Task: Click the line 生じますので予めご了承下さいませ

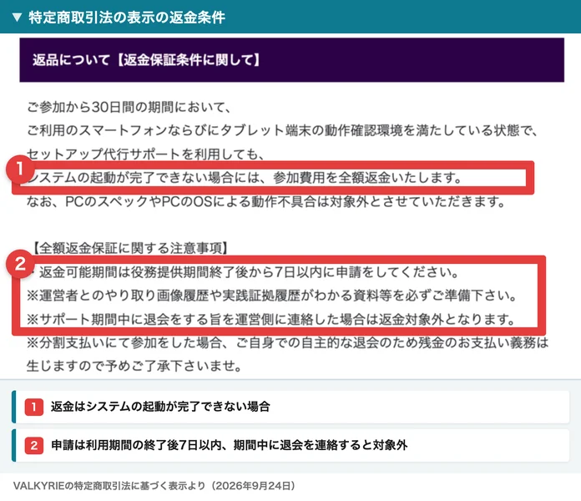Action: point(134,366)
